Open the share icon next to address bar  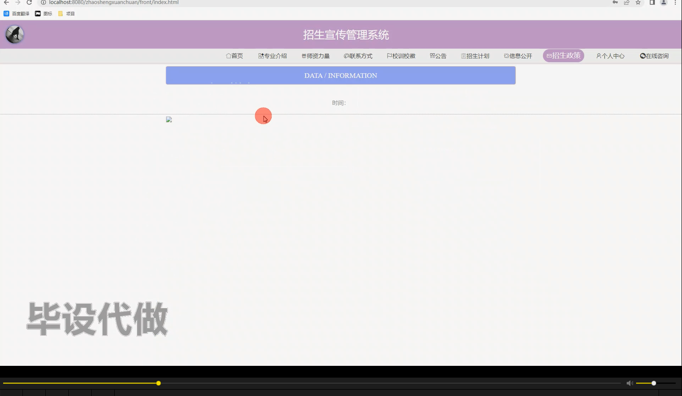tap(626, 3)
